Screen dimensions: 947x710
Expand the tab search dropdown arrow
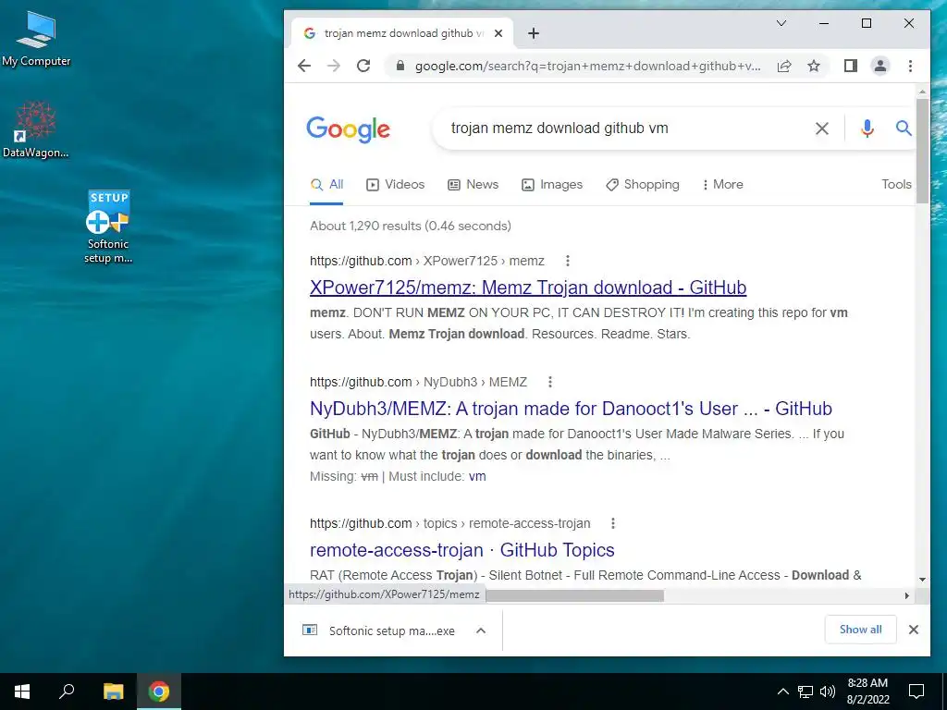(781, 23)
